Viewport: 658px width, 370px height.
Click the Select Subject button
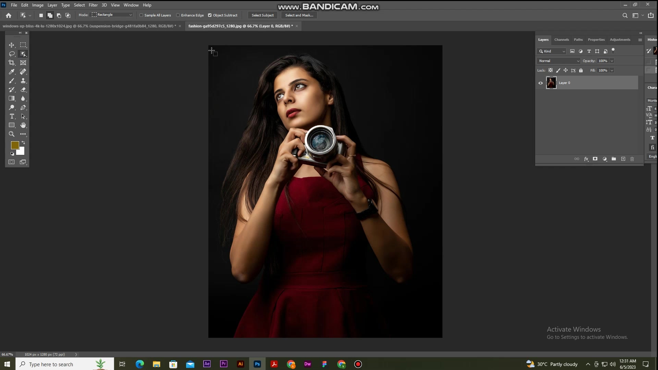point(263,15)
